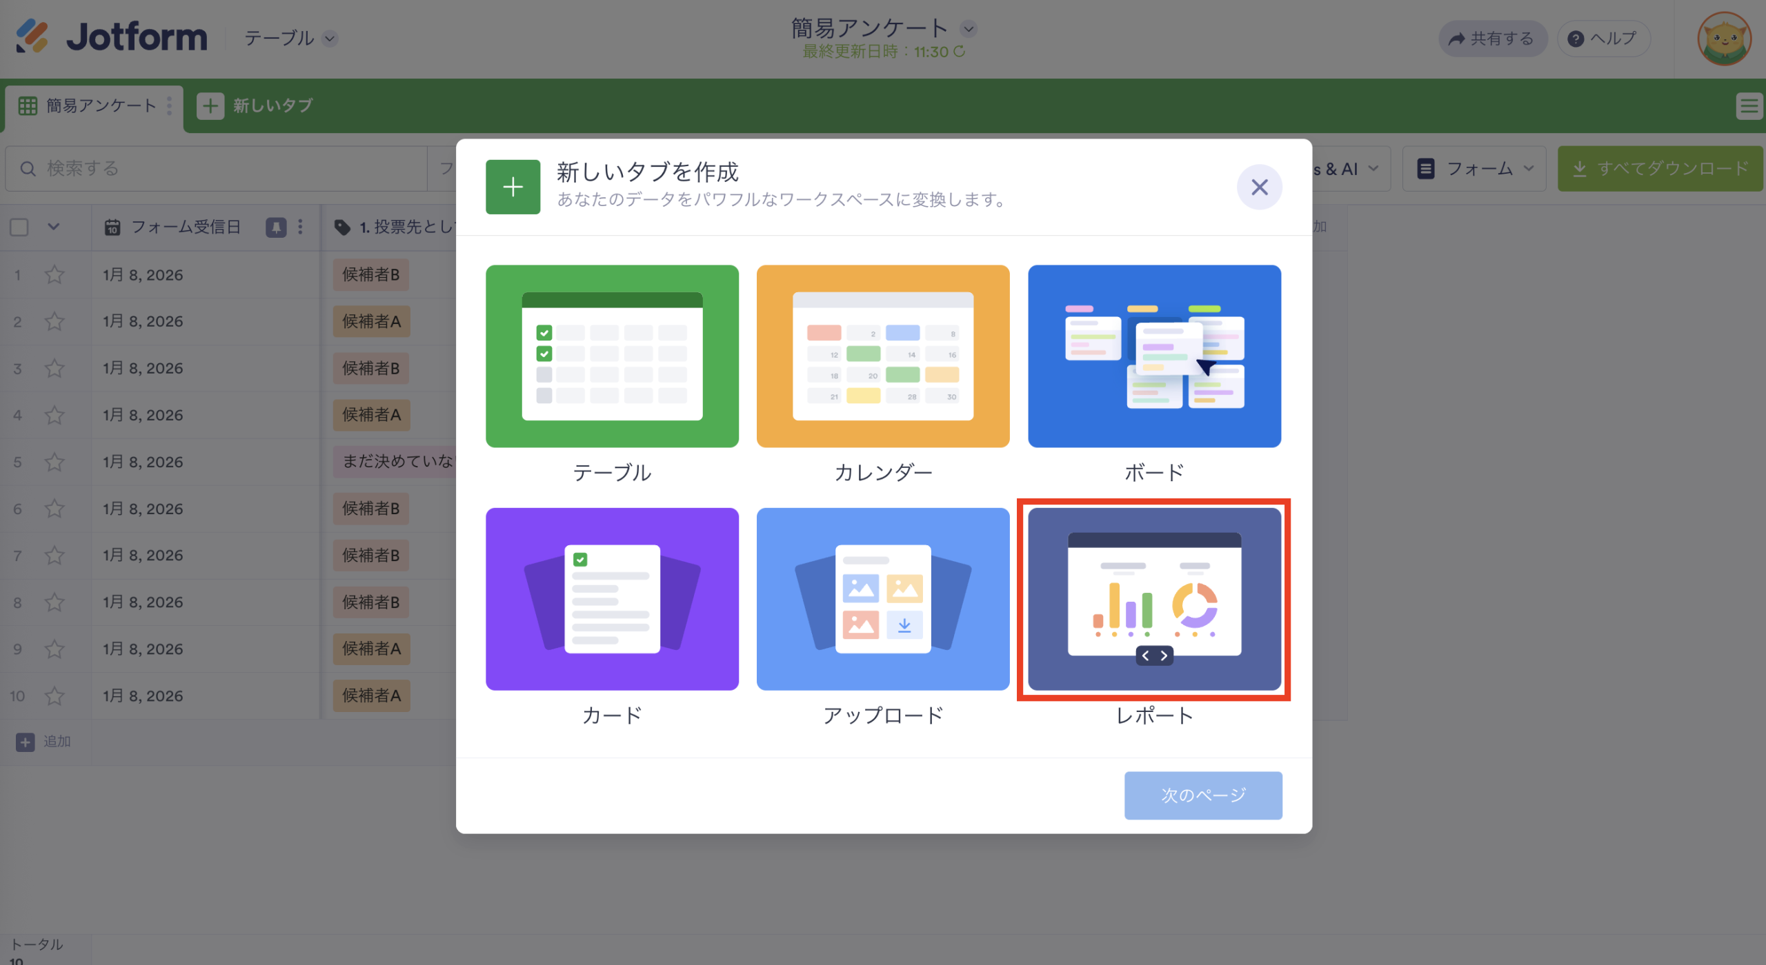Click the Jotform logo
Viewport: 1766px width, 965px height.
tap(110, 37)
